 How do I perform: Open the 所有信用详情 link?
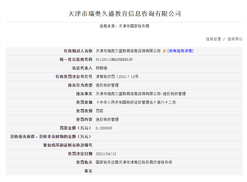[180, 51]
